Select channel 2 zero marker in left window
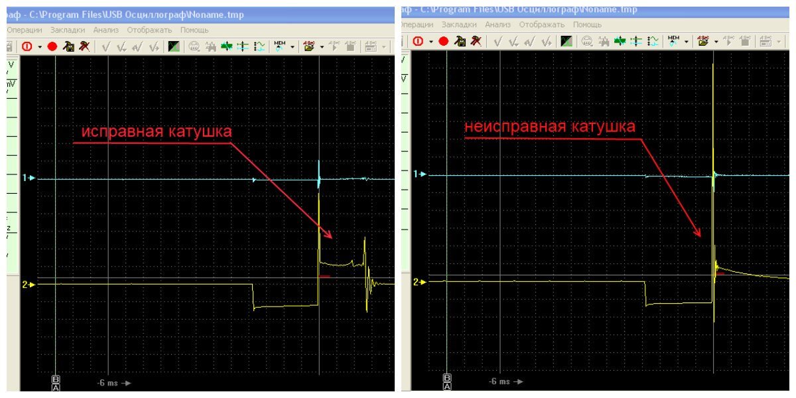The width and height of the screenshot is (796, 398). click(27, 284)
